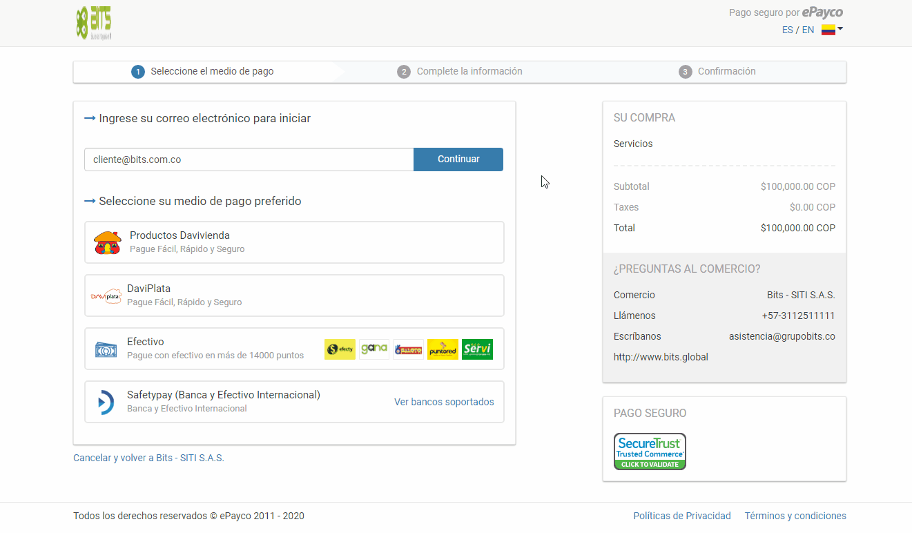Screen dimensions: 912x533
Task: Click the ePayco logo text
Action: pos(822,12)
